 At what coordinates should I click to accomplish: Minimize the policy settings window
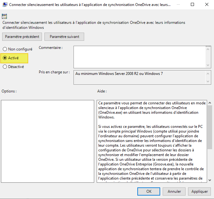pyautogui.click(x=178, y=4)
